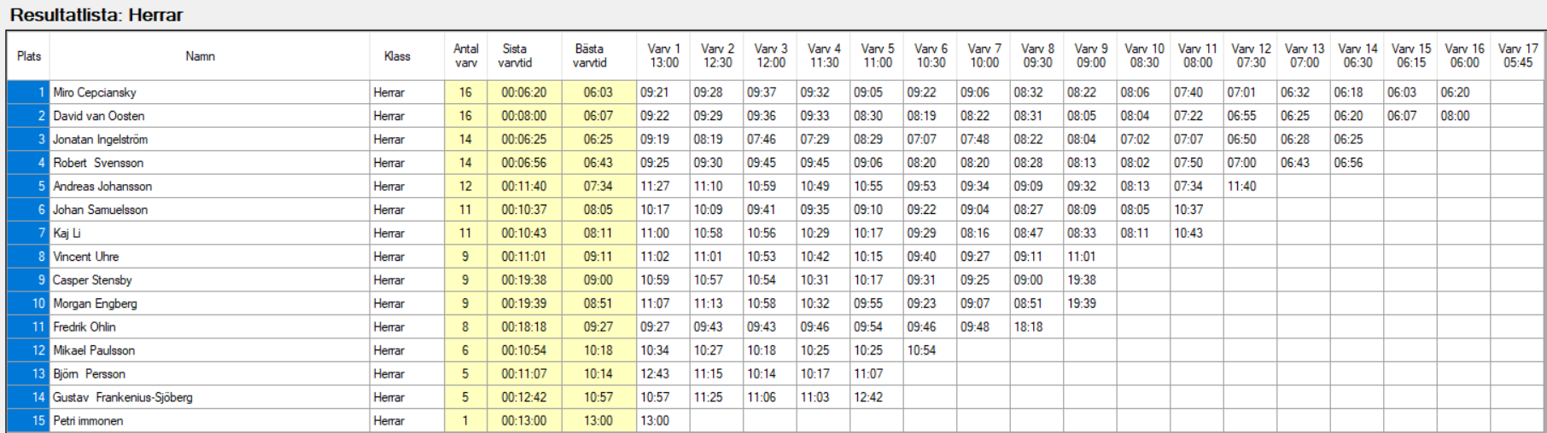Viewport: 1547px width, 433px height.
Task: Select the David van Oosten name cell
Action: (x=209, y=116)
